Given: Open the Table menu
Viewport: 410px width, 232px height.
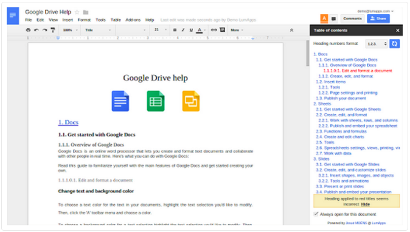Looking at the screenshot, I should tap(116, 20).
